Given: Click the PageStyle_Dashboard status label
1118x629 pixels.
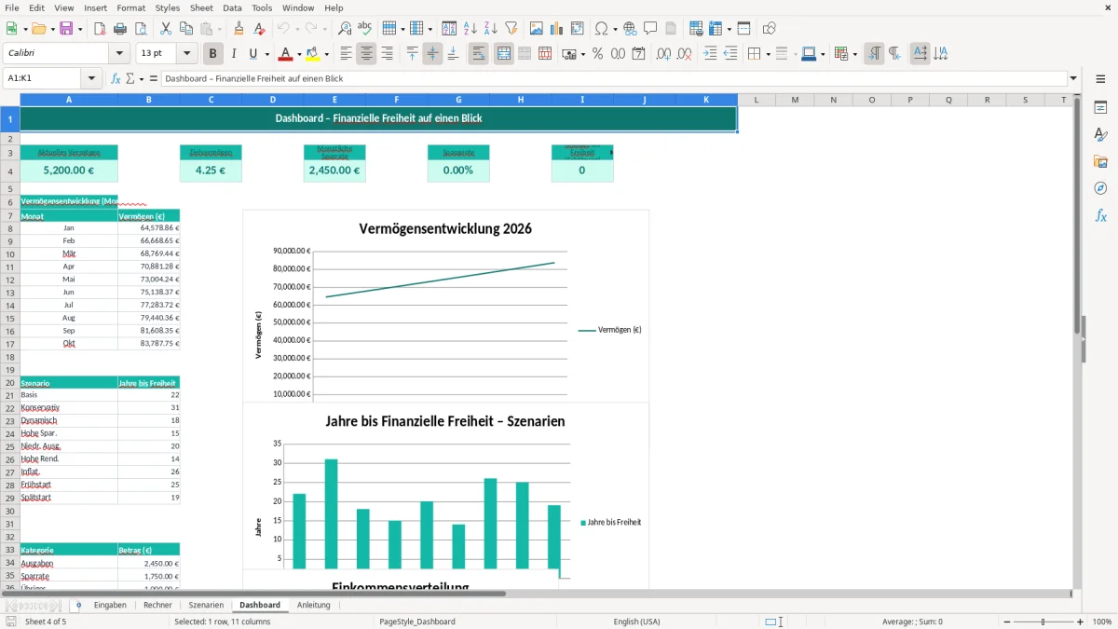Looking at the screenshot, I should point(416,622).
